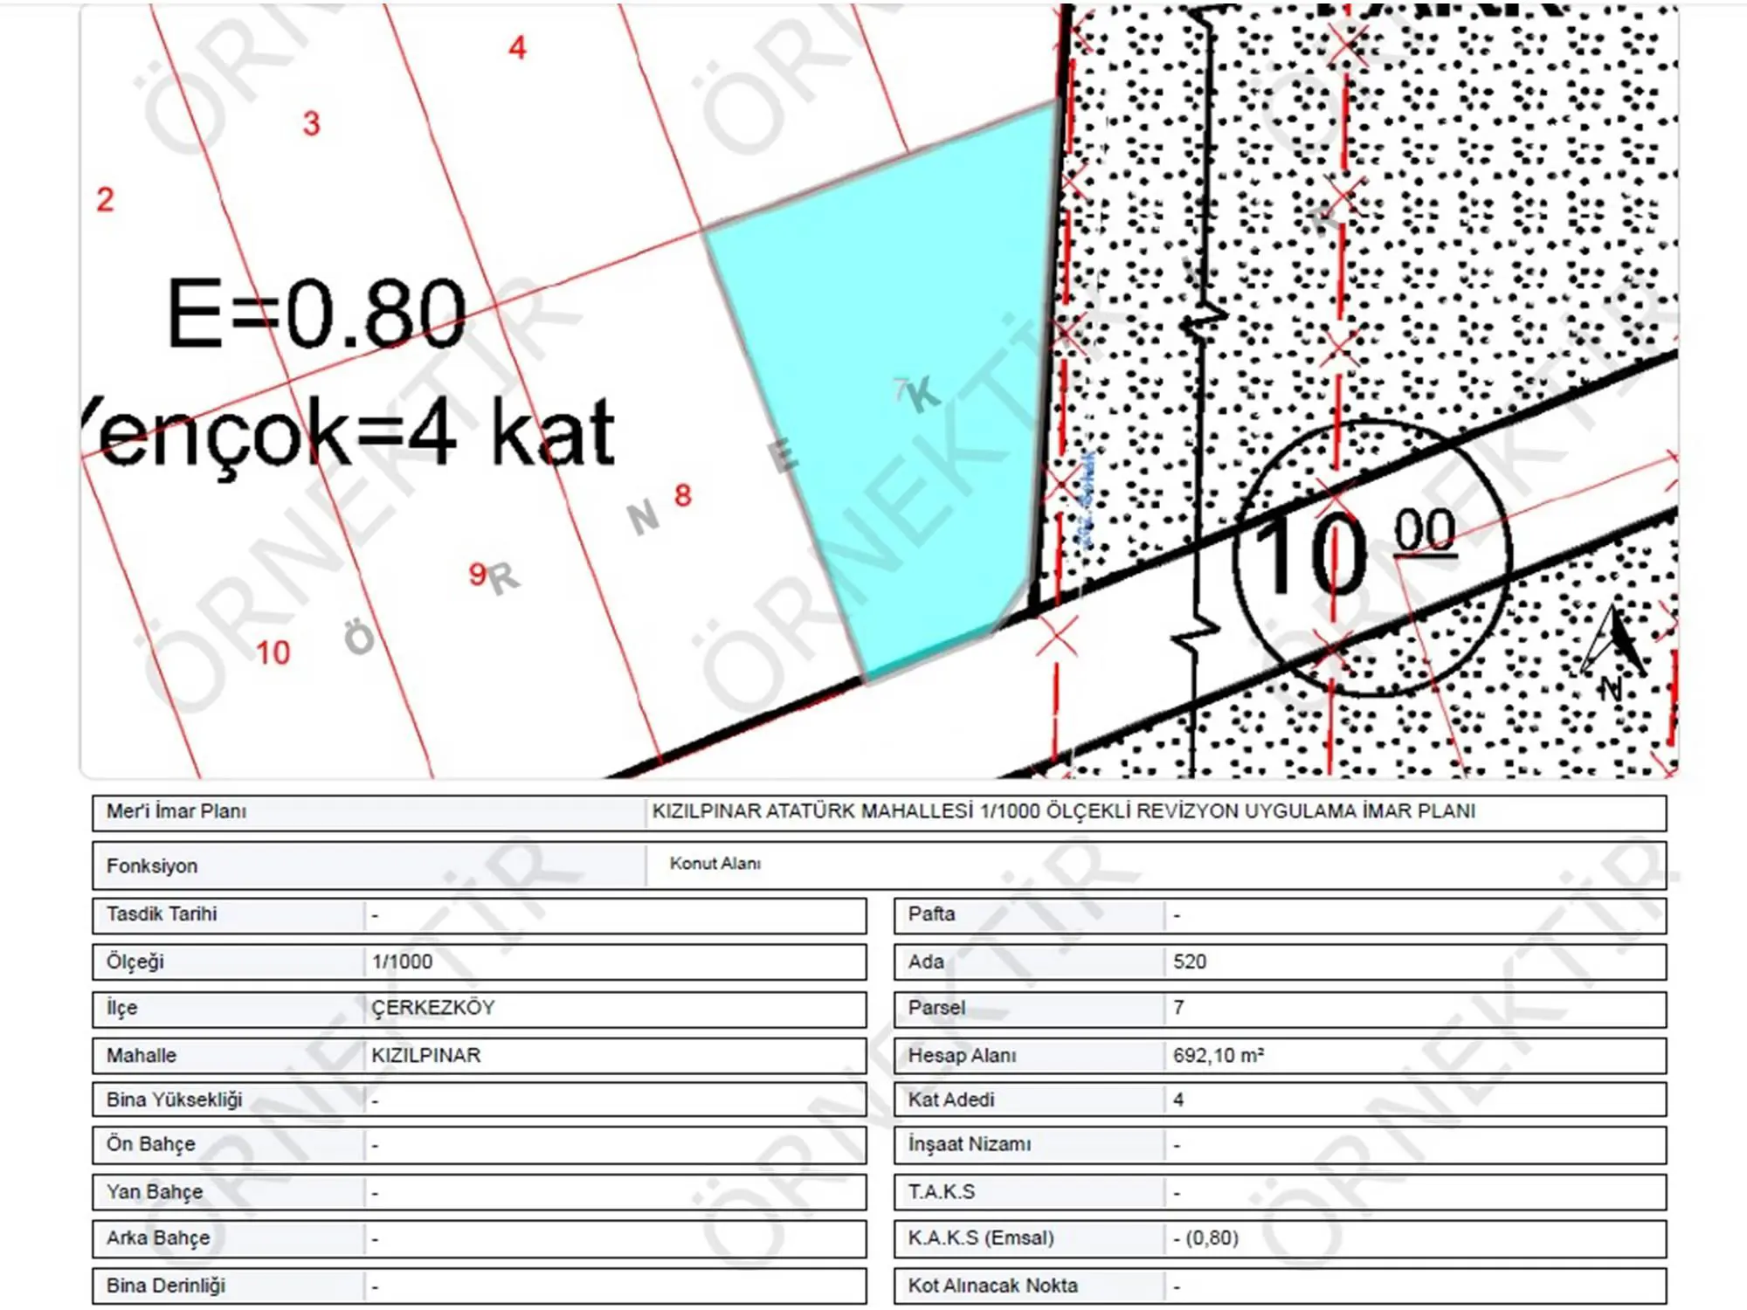Click the Bina Derinliği label
The image size is (1747, 1310).
166,1286
